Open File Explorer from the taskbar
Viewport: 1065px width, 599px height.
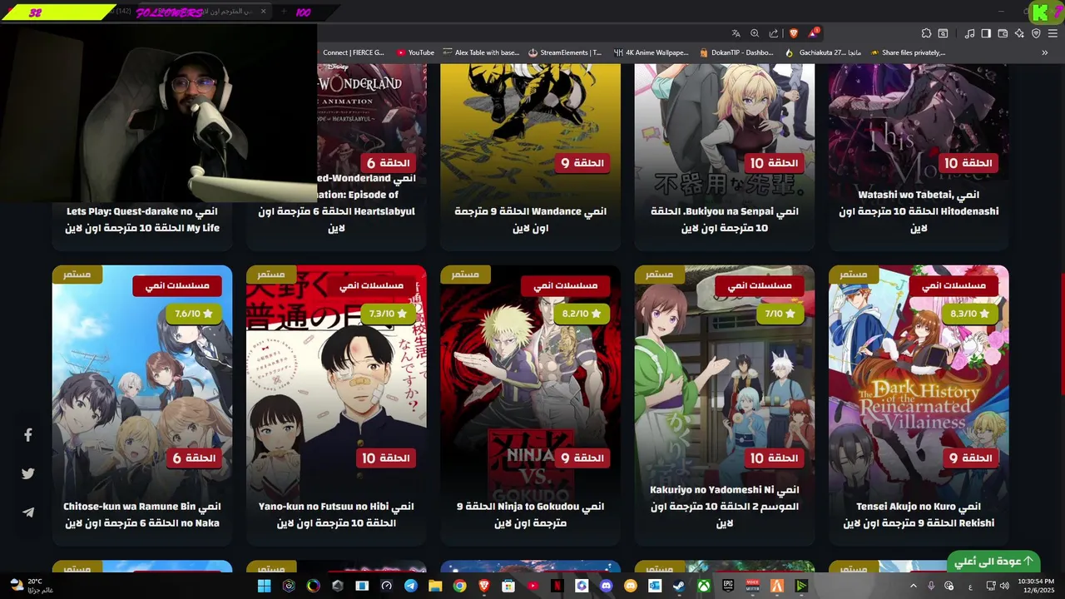point(435,586)
